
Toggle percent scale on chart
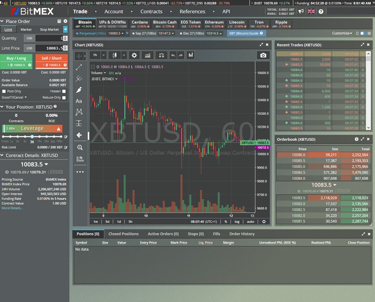click(x=226, y=221)
